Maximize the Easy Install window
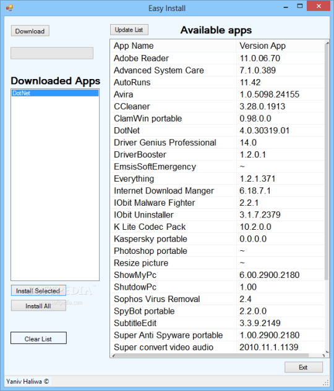This screenshot has height=391, width=334. tap(300, 6)
